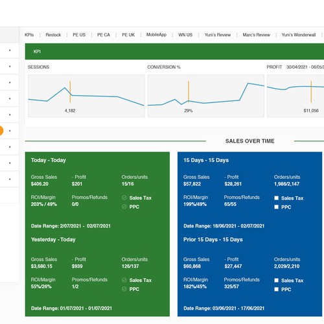The height and width of the screenshot is (324, 324).
Task: Click Orders/units value 1,986/2,147
Action: pyautogui.click(x=286, y=184)
